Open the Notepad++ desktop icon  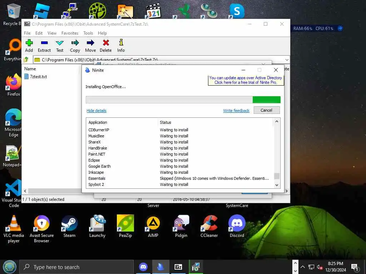point(13,156)
